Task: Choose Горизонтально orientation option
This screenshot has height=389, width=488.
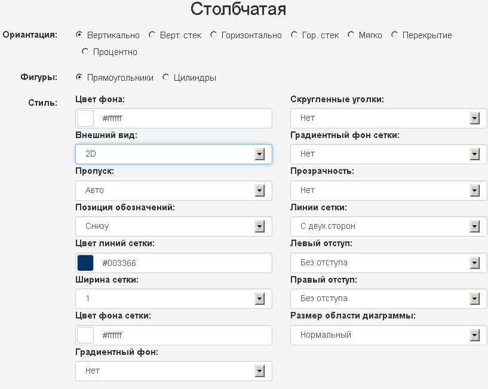Action: pos(213,35)
